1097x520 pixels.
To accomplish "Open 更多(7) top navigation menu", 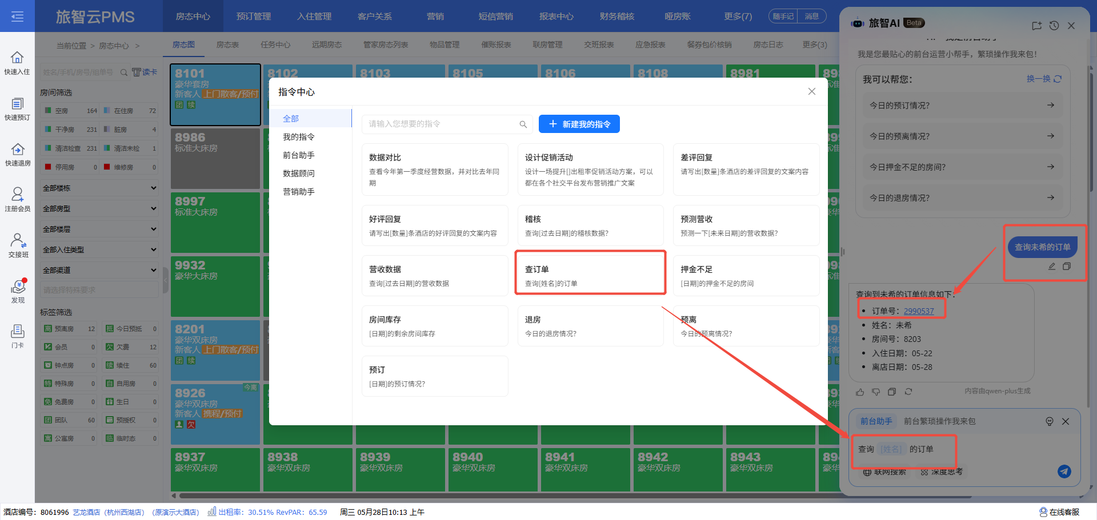I will pos(738,17).
